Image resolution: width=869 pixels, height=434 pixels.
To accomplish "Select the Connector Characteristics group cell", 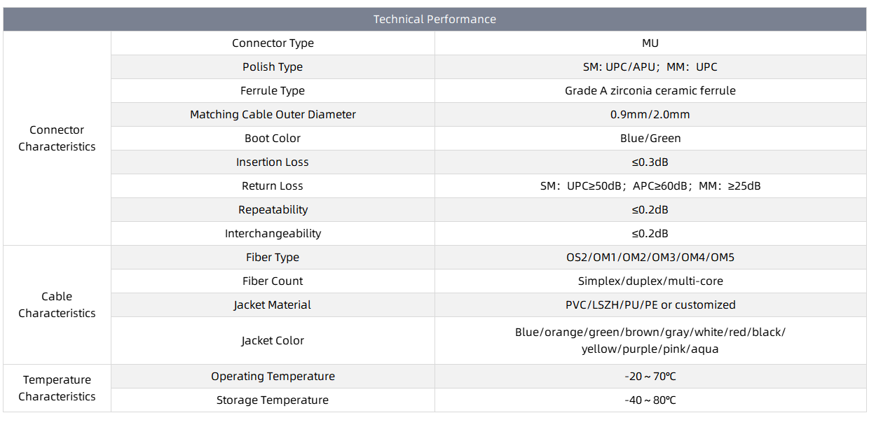I will coord(57,139).
